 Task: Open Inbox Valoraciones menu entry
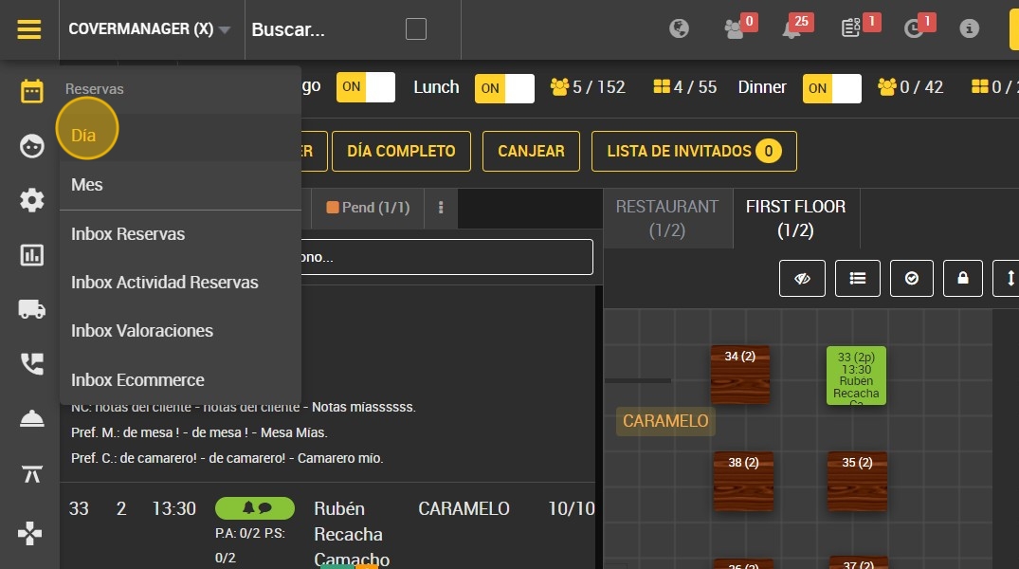point(141,331)
